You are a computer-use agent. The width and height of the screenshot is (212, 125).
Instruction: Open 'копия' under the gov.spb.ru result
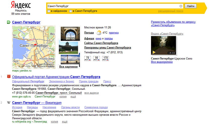coord(63,96)
